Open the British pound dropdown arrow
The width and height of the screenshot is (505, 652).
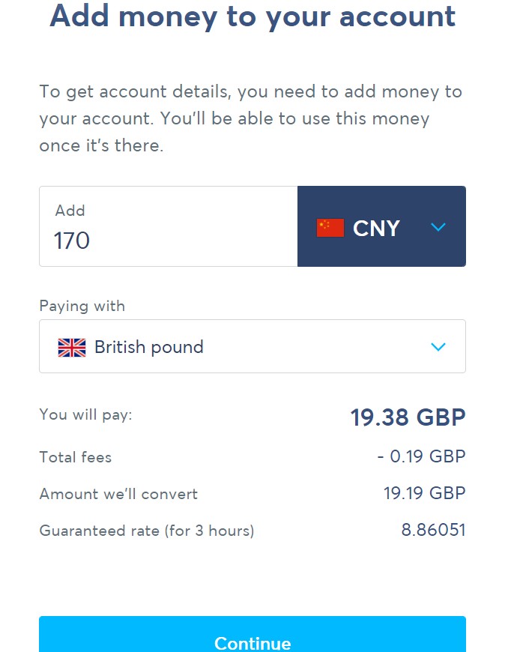click(438, 346)
